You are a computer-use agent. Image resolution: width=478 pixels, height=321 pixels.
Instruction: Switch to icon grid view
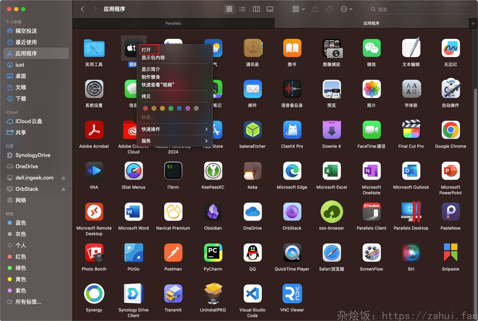(229, 9)
